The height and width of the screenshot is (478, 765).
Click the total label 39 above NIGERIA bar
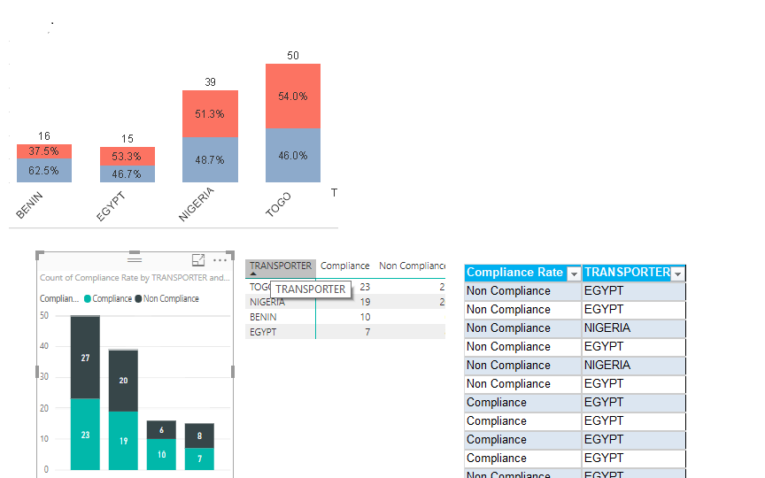pos(210,82)
